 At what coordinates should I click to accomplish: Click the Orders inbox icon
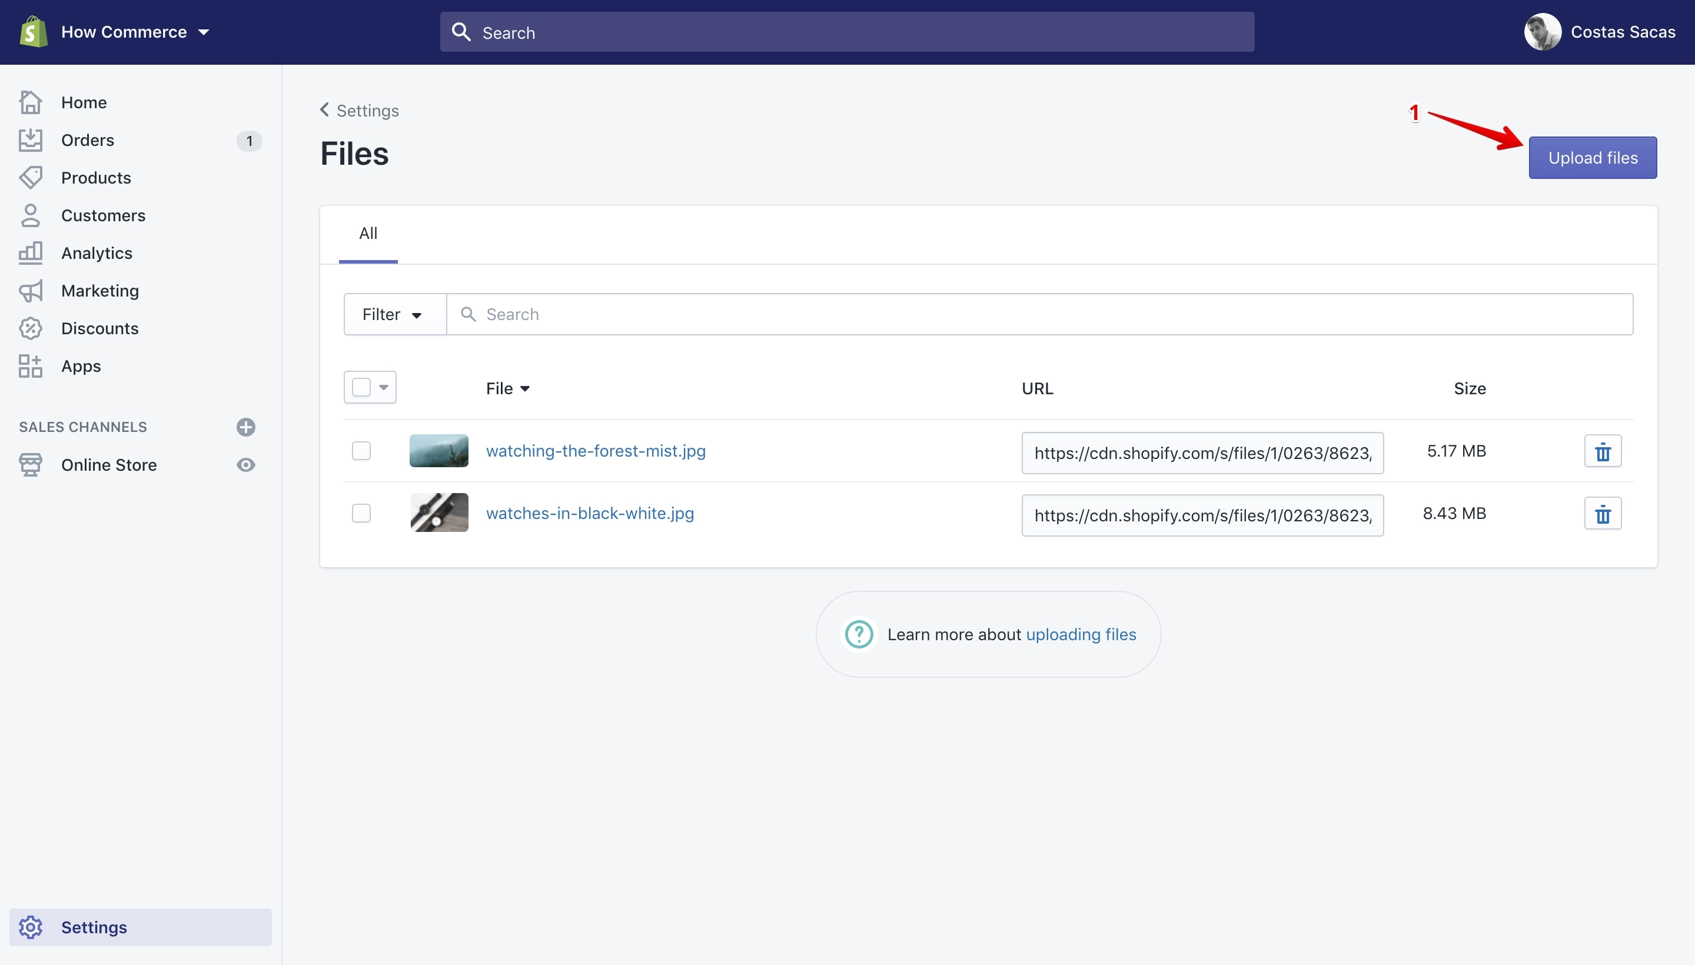click(31, 140)
